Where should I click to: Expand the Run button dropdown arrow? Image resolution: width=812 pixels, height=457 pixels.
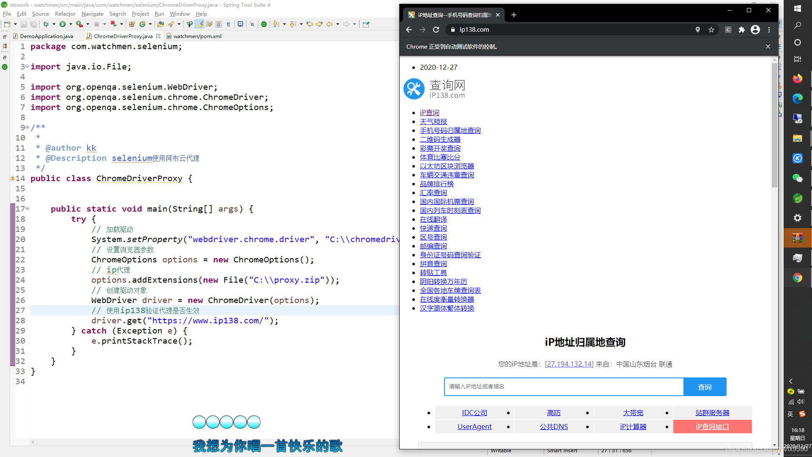click(71, 24)
